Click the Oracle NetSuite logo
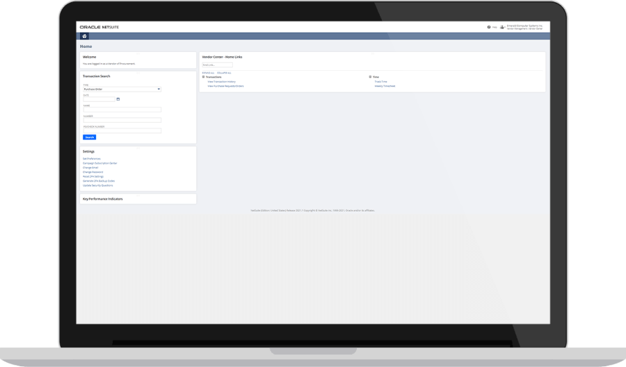This screenshot has height=367, width=626. pos(99,27)
